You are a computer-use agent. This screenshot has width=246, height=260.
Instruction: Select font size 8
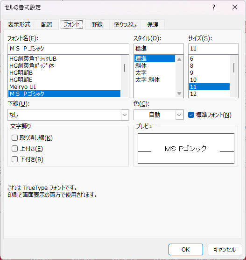[x=209, y=66]
